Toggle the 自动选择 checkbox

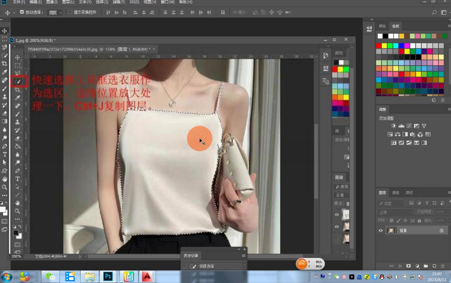[22, 12]
